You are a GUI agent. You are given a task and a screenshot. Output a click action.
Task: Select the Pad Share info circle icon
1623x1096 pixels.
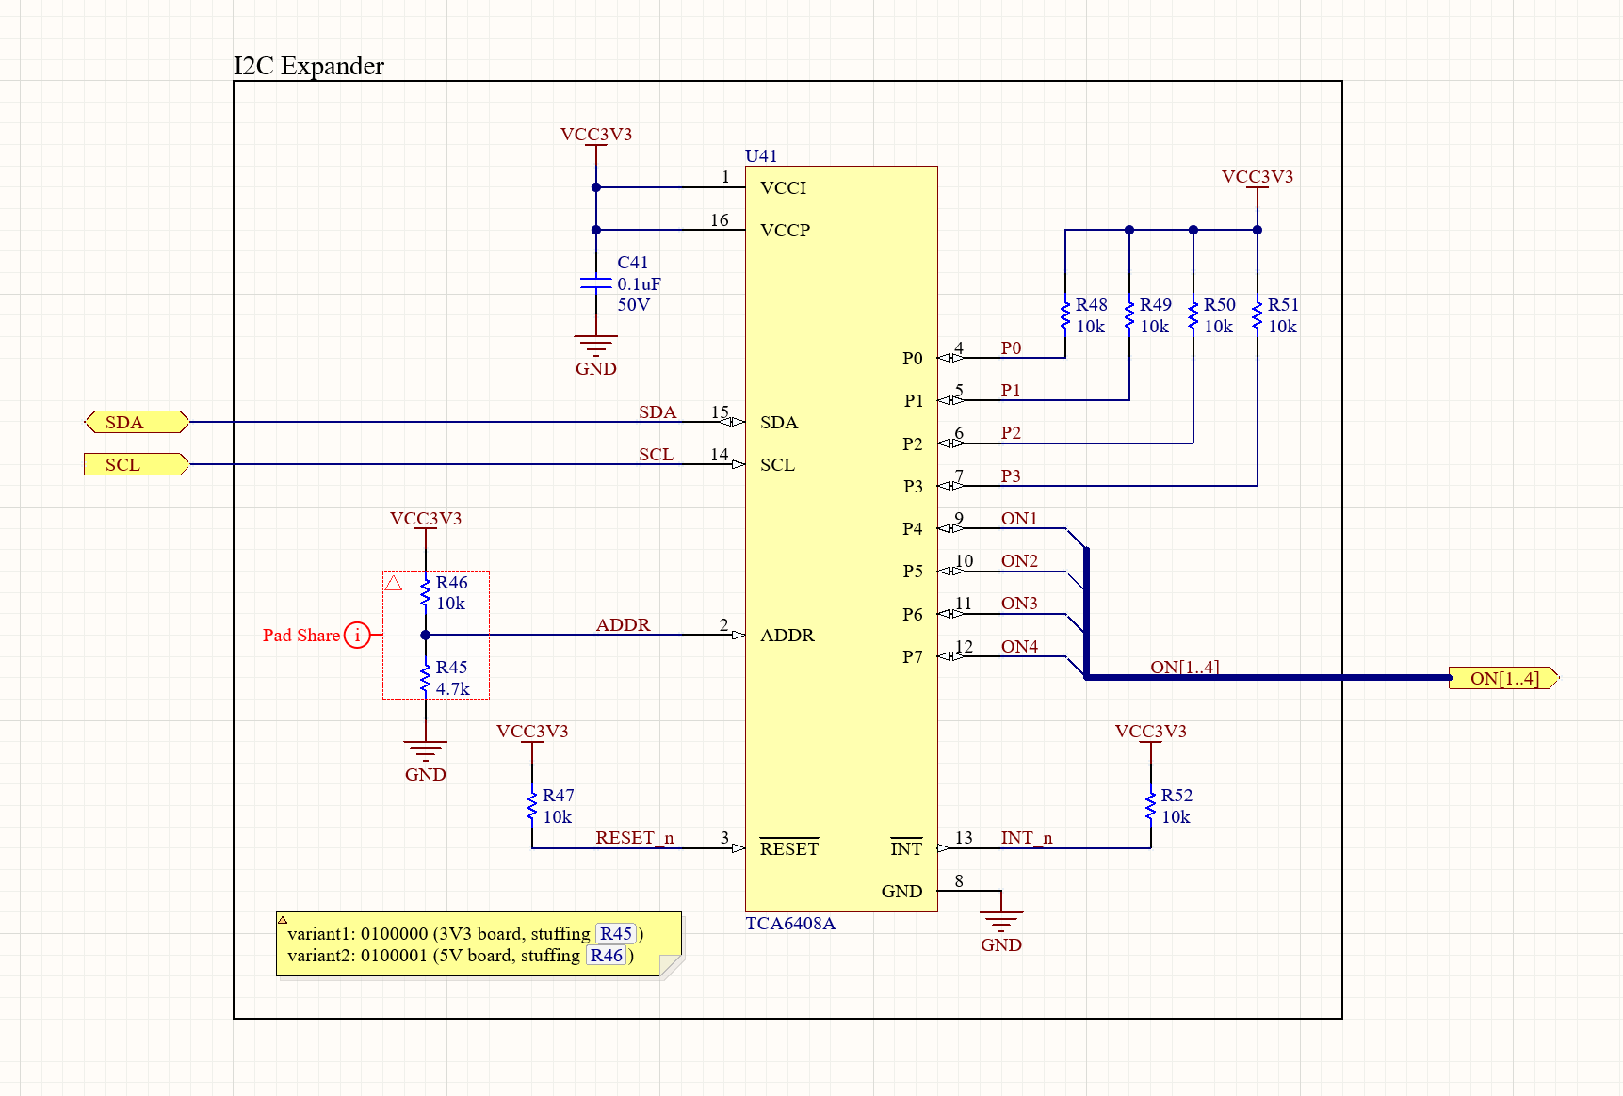357,636
